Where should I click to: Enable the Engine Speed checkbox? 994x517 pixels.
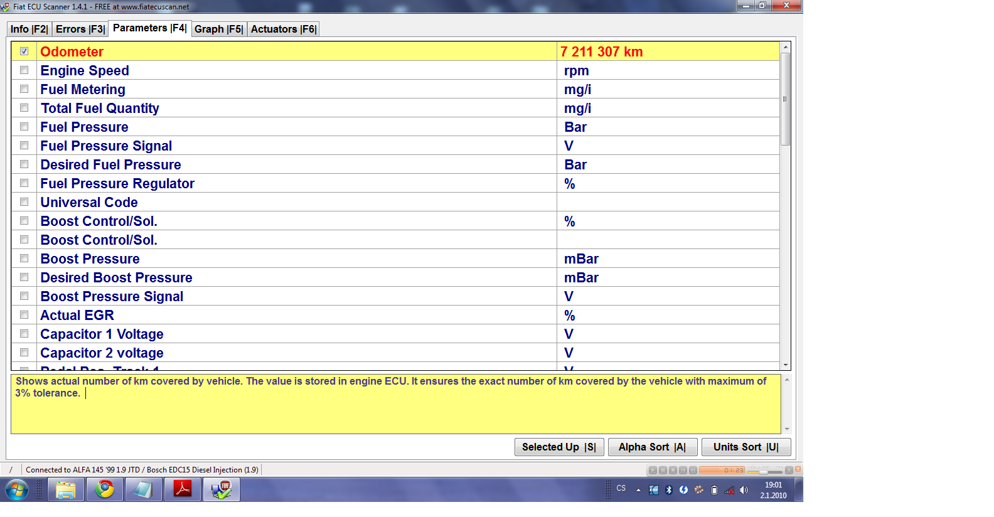[24, 70]
